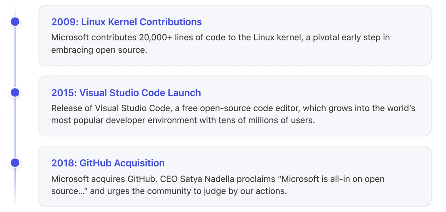Image resolution: width=446 pixels, height=212 pixels.
Task: Open the "2018: GitHub Acquisition" heading
Action: click(108, 163)
